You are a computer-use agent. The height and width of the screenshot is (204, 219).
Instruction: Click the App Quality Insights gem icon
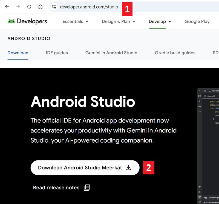pyautogui.click(x=200, y=197)
